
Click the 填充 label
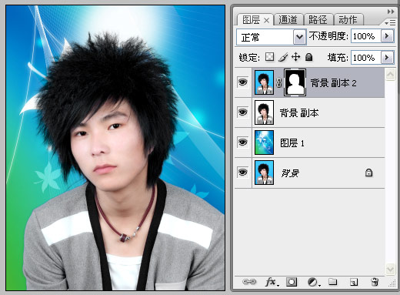point(338,58)
